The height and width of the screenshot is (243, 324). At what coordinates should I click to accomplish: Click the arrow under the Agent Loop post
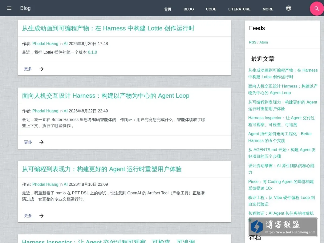point(41,142)
